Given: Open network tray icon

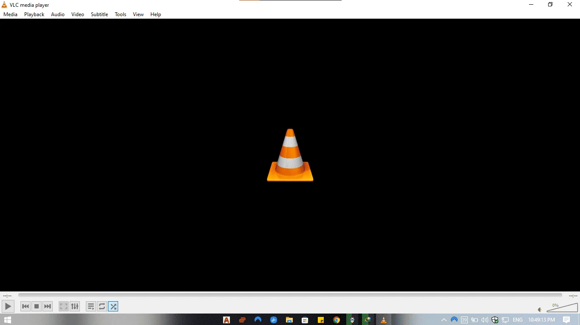Looking at the screenshot, I should [x=505, y=320].
